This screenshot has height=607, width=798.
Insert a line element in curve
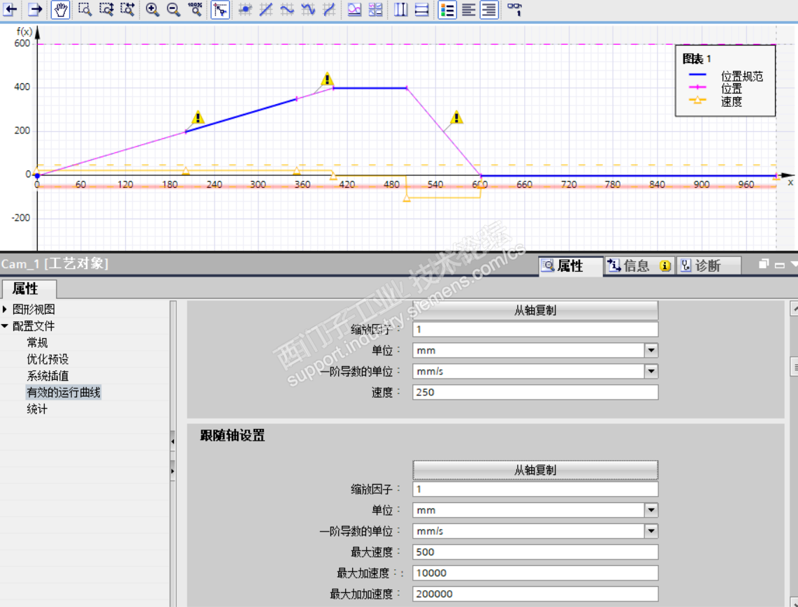click(266, 9)
